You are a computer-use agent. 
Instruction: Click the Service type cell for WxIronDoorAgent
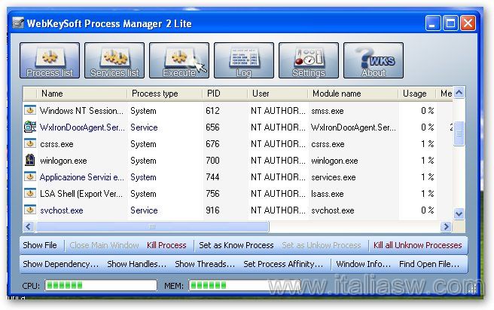coord(144,127)
